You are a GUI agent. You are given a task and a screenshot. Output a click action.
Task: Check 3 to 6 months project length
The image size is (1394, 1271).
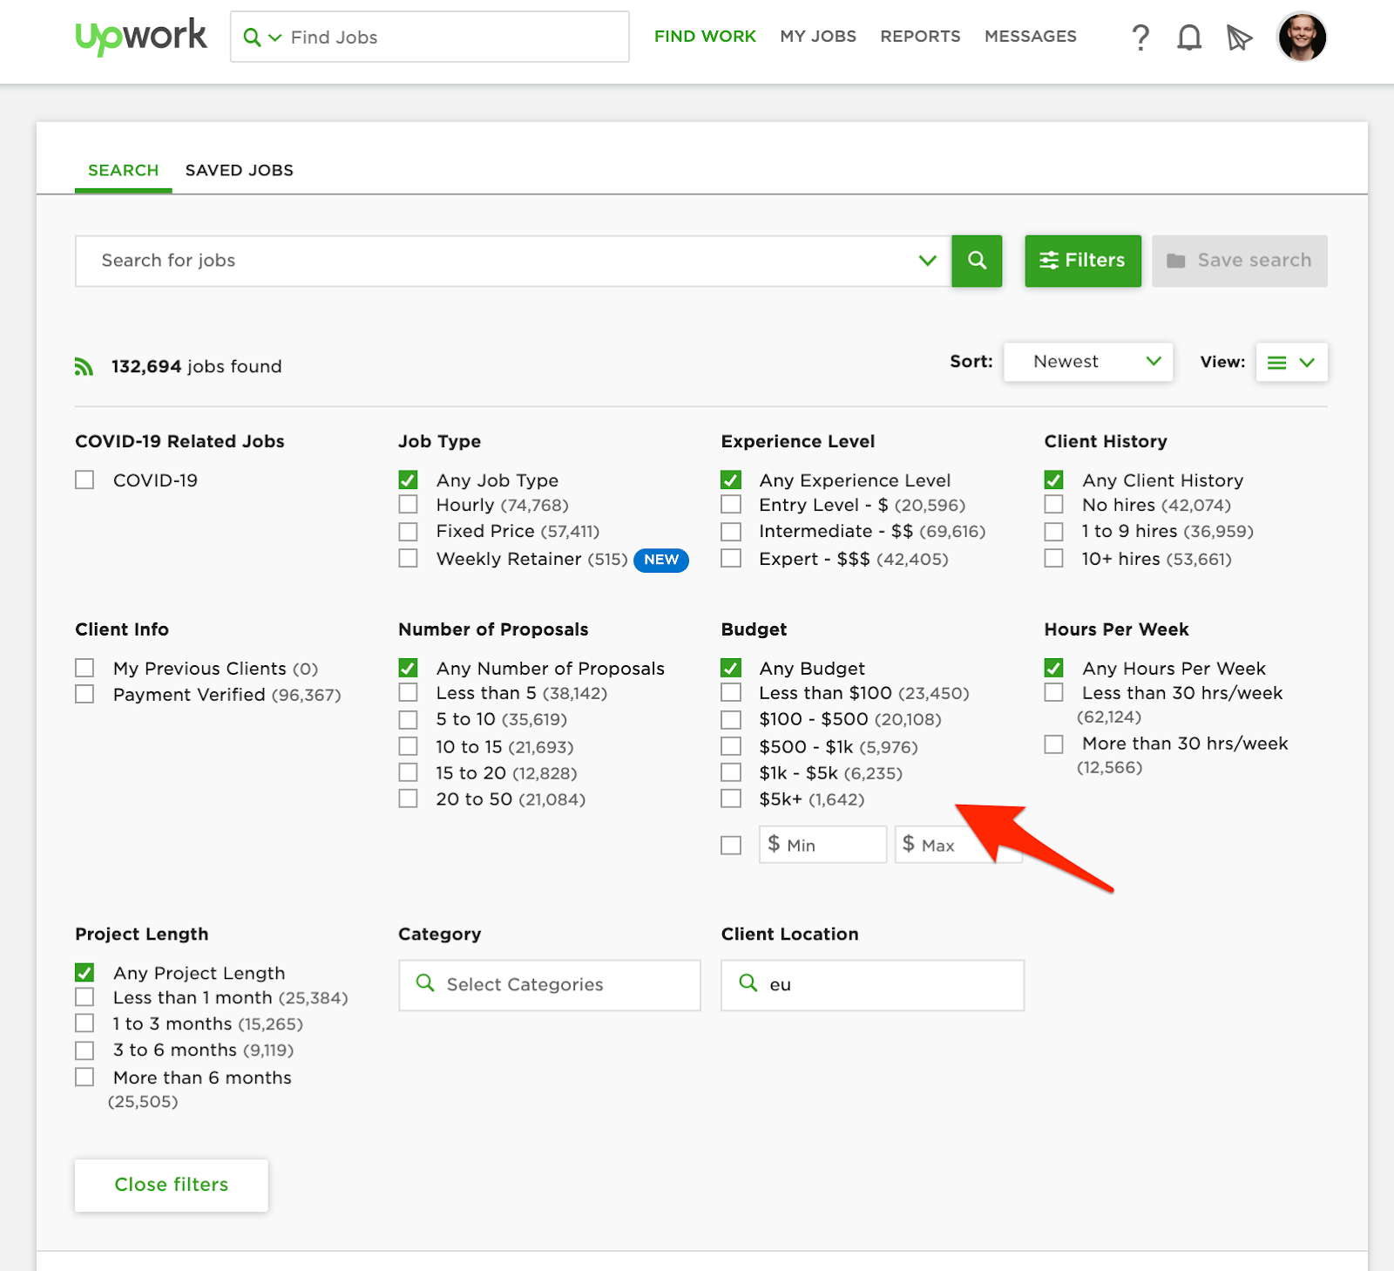point(85,1050)
